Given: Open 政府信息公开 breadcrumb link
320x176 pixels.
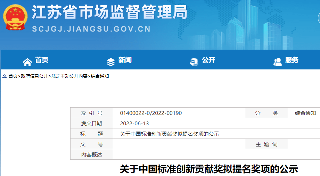Looking at the screenshot, I should 34,76.
